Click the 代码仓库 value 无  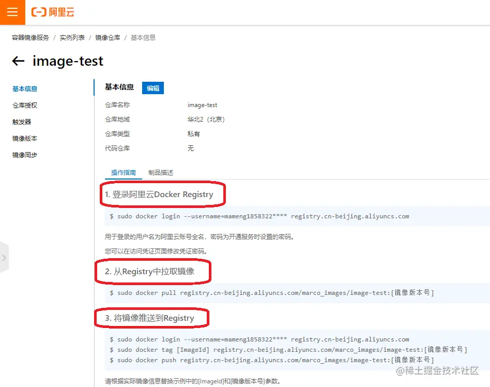(x=191, y=148)
